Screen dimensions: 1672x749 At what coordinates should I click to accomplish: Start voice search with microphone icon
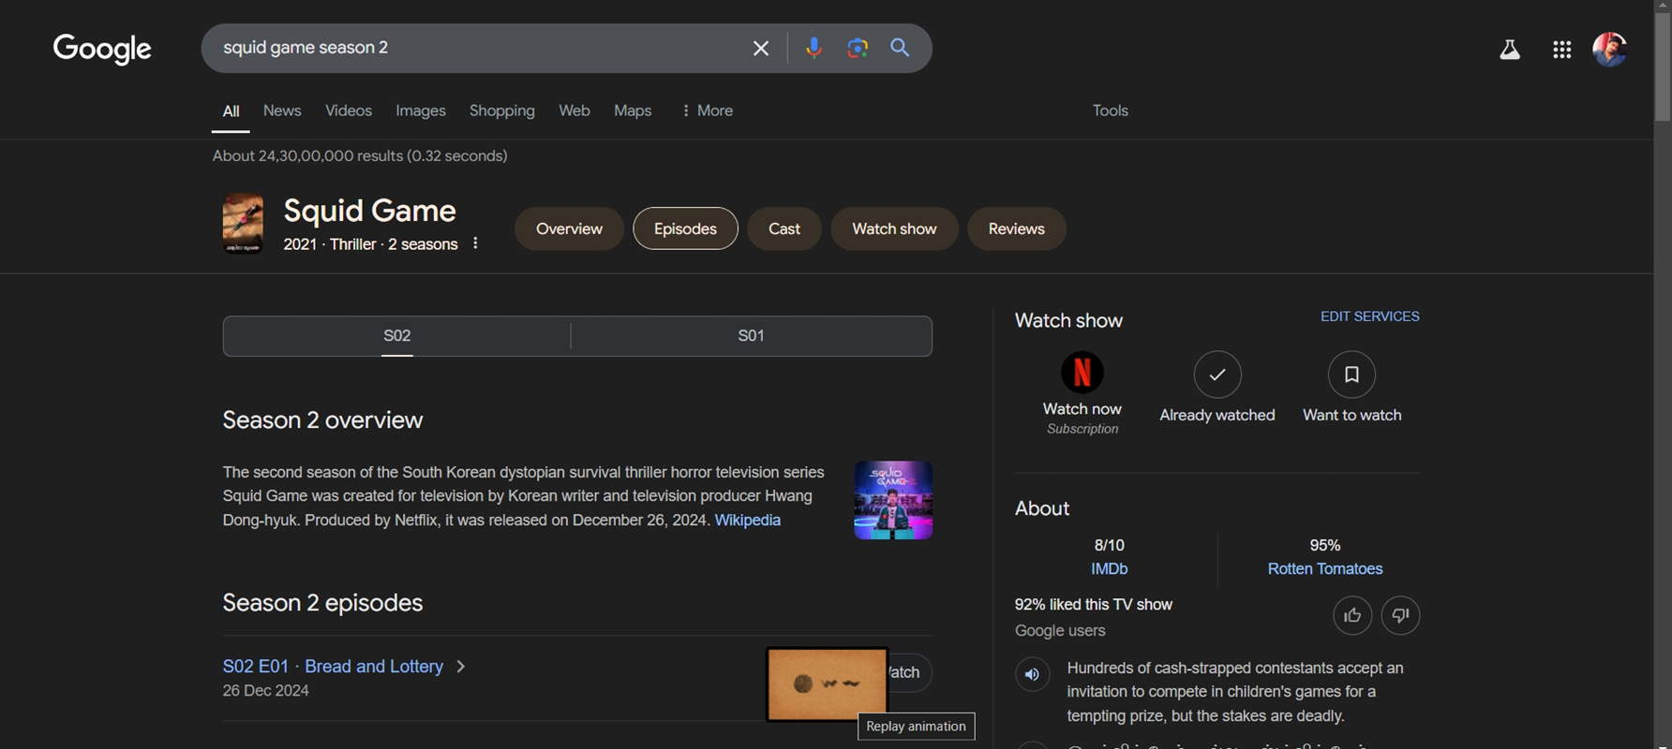pyautogui.click(x=814, y=48)
